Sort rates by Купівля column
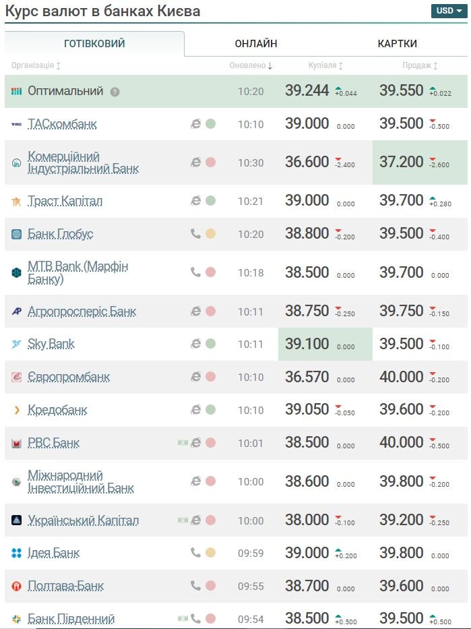The height and width of the screenshot is (629, 471). point(326,65)
